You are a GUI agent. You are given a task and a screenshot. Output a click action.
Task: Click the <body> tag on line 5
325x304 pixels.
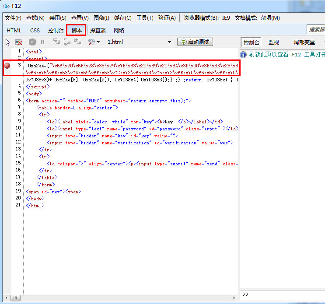tap(34, 94)
